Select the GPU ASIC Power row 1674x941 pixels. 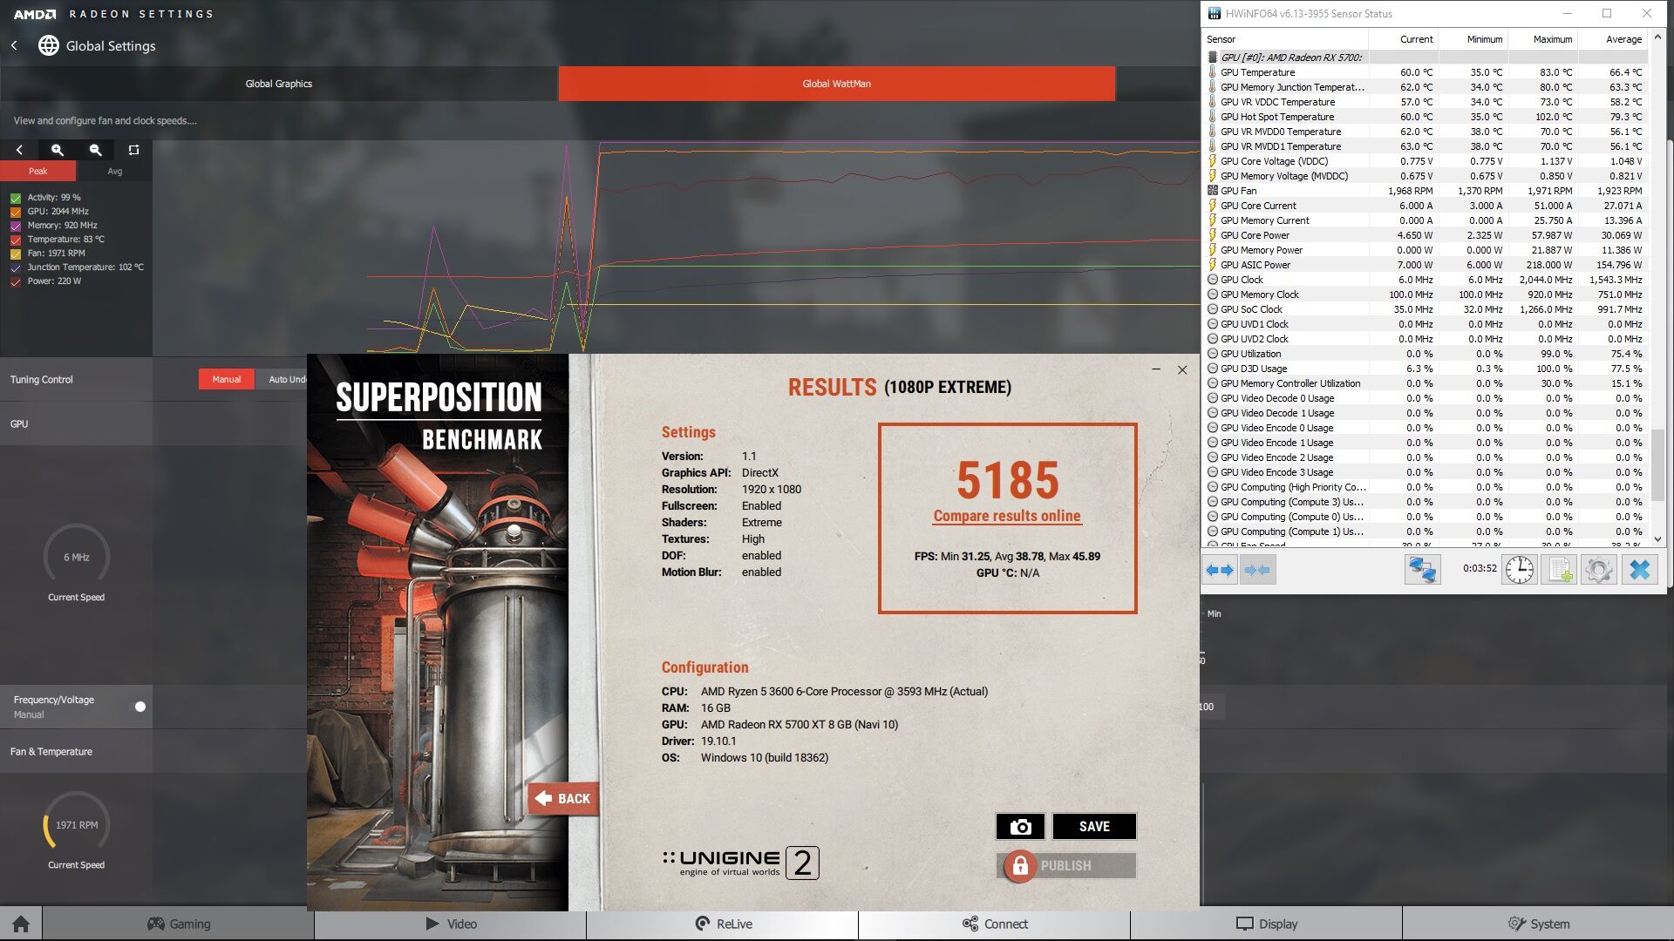1426,265
